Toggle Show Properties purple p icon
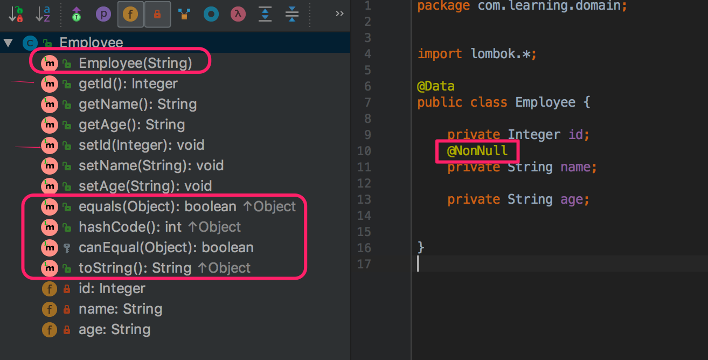 tap(103, 14)
